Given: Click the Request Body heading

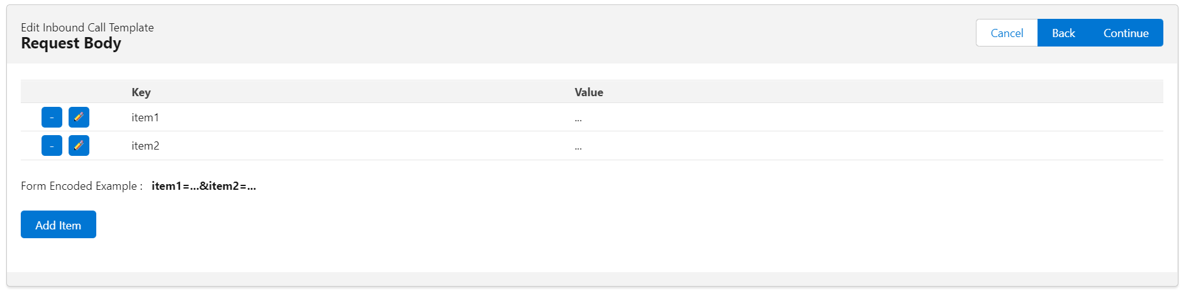Looking at the screenshot, I should pos(71,43).
